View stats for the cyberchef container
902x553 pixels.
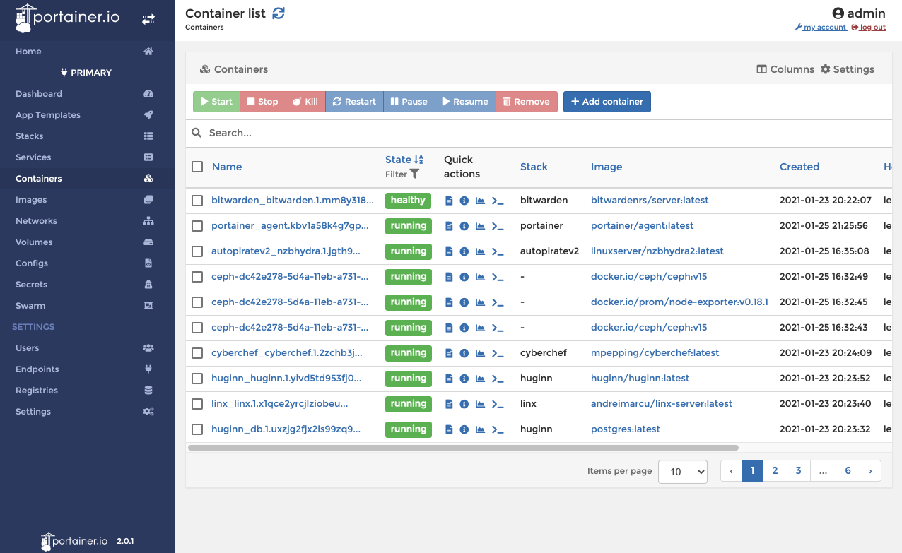480,353
